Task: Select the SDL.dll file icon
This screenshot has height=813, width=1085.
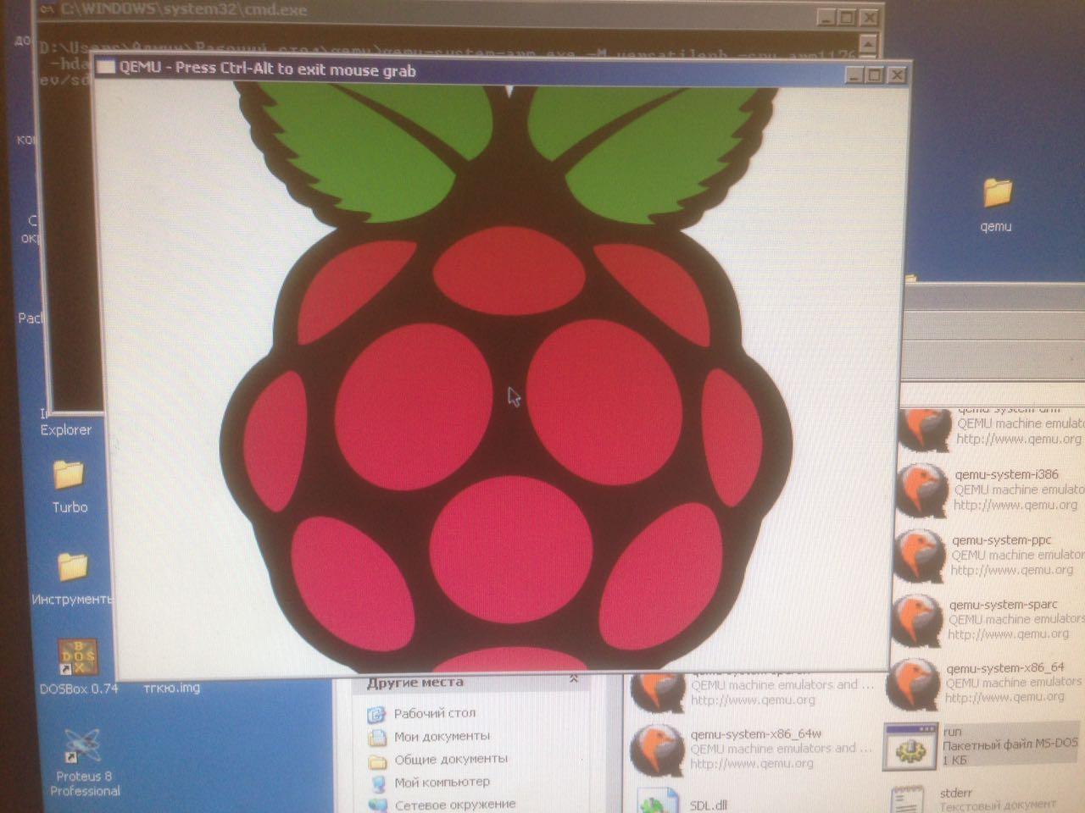Action: pos(659,800)
